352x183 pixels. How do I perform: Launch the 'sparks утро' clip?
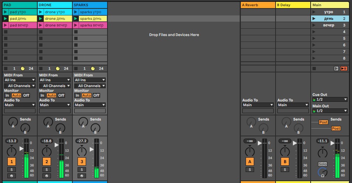point(76,12)
